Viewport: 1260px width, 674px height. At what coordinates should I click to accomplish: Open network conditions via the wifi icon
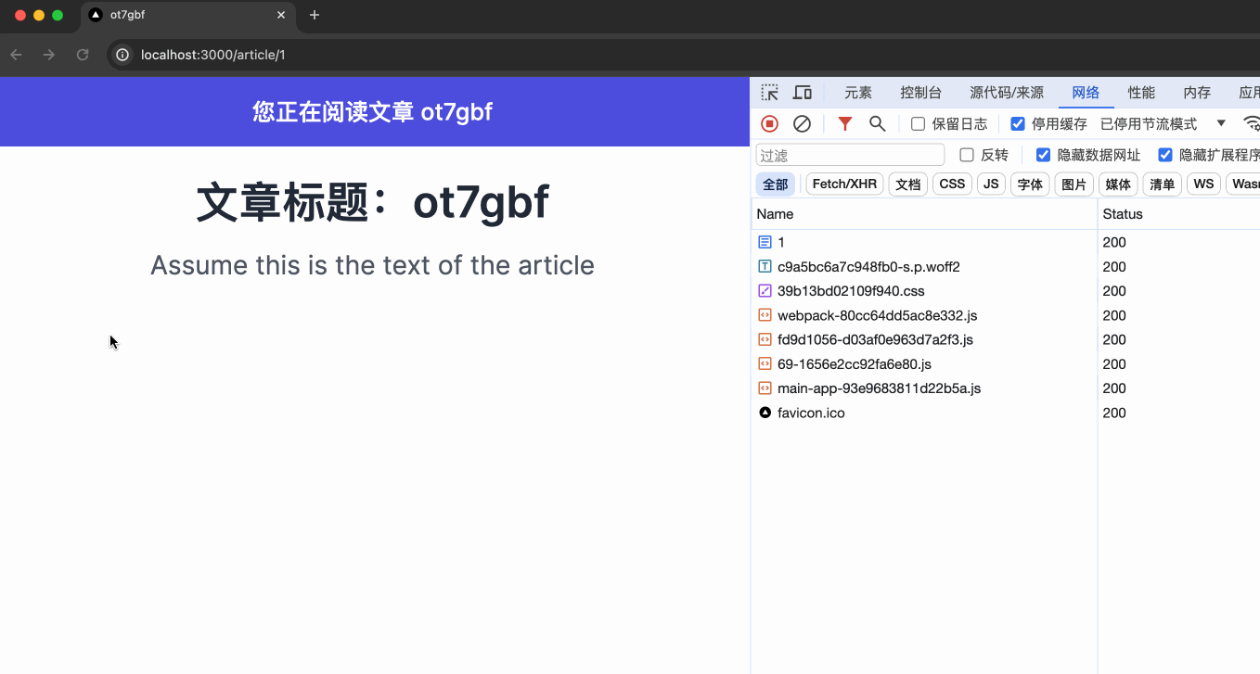click(x=1252, y=122)
